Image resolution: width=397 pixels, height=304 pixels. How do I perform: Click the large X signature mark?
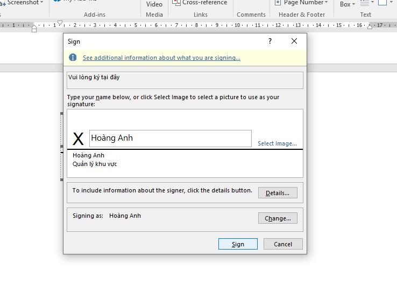coord(78,139)
